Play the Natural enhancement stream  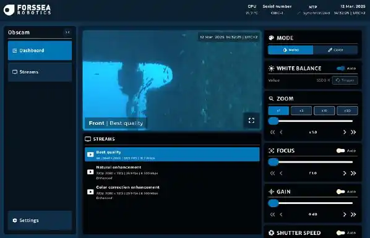pos(90,172)
